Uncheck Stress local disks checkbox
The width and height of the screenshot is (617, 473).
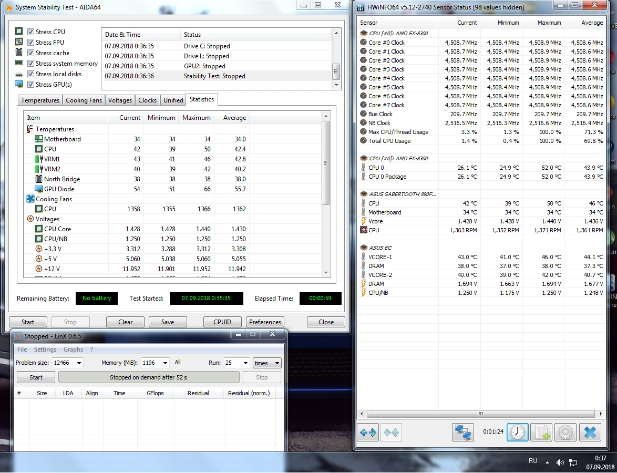30,74
